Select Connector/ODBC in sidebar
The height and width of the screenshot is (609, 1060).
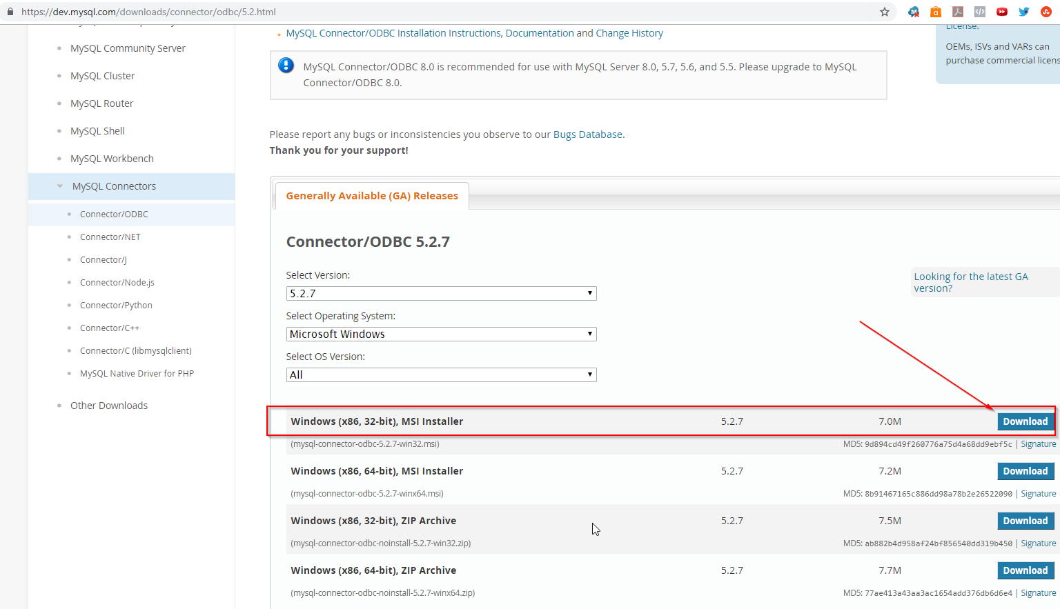[x=114, y=214]
